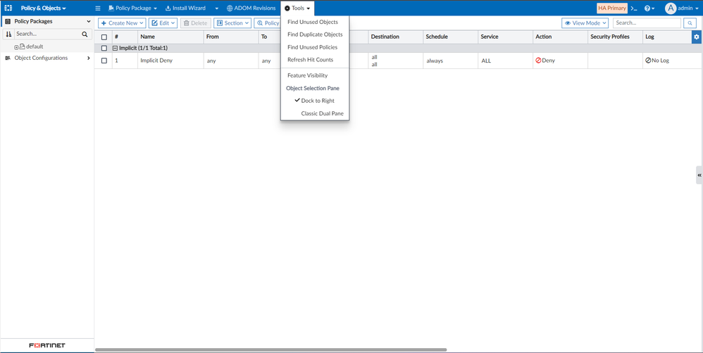Check the Implicit section checkbox
This screenshot has height=353, width=703.
pyautogui.click(x=104, y=48)
